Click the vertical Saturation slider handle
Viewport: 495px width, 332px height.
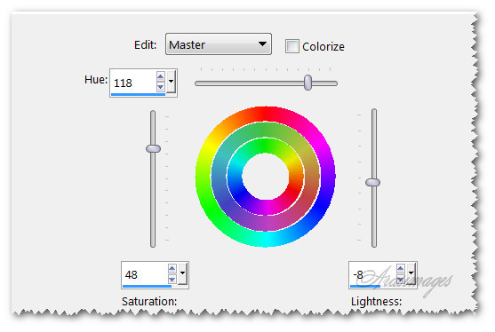(x=153, y=148)
